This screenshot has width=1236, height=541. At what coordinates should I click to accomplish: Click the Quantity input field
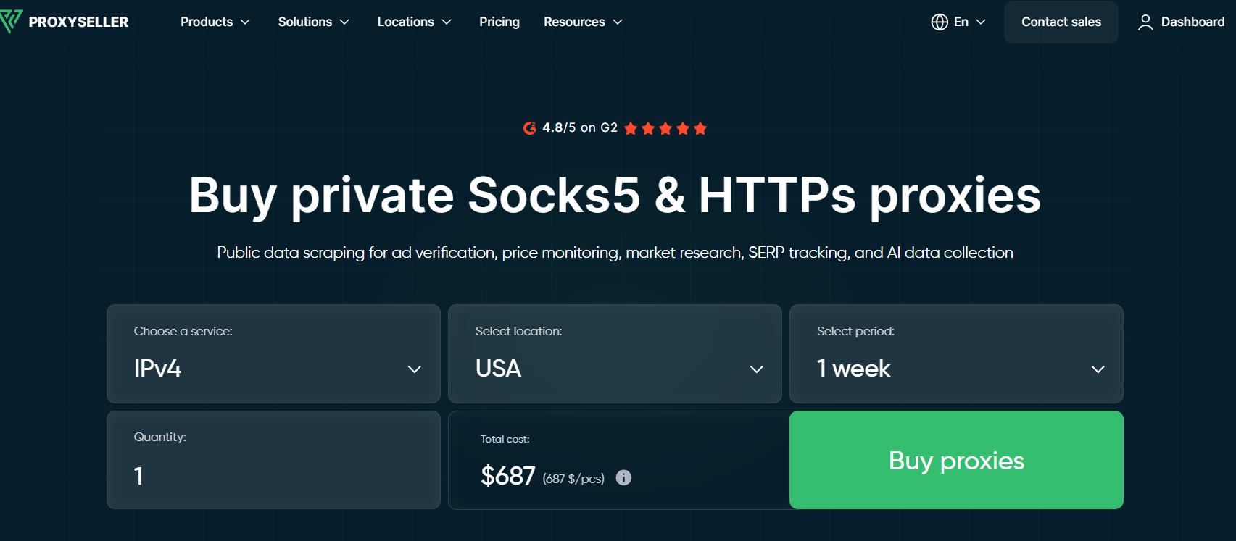(273, 460)
